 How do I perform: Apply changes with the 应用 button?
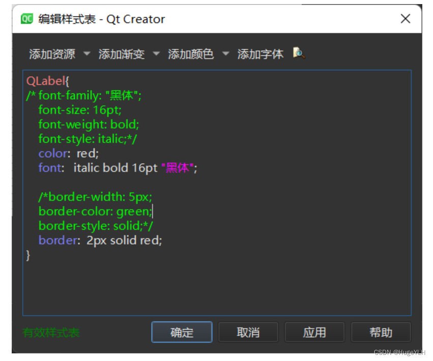[314, 332]
